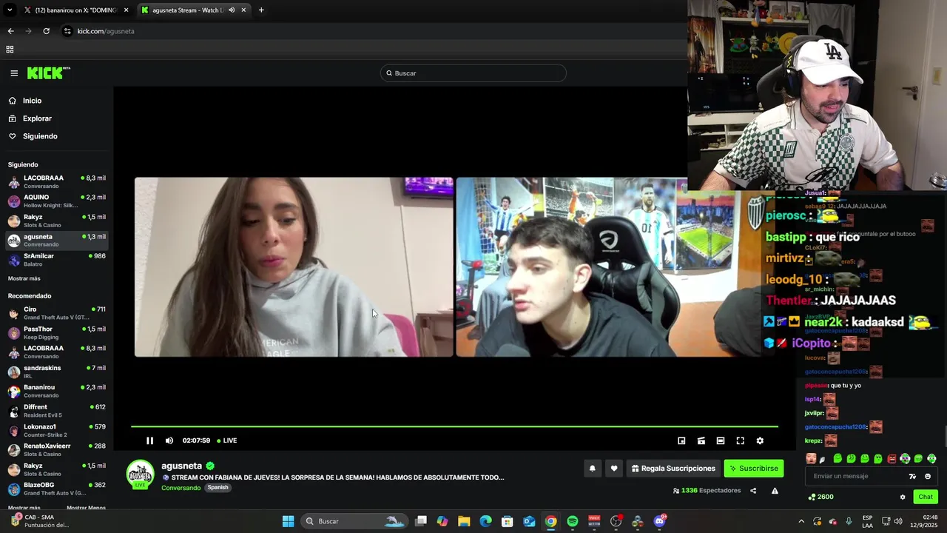Open Spotify from the taskbar
Screen dimensions: 947x533
(x=573, y=521)
